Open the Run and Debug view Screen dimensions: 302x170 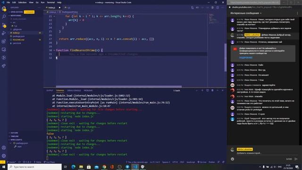pos(4,33)
